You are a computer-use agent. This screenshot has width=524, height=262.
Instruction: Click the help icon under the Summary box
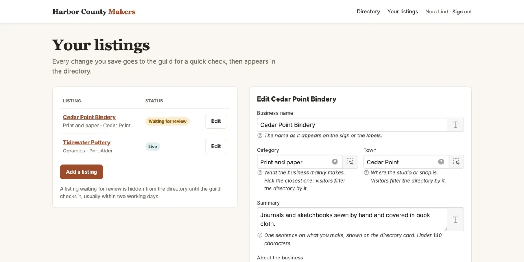point(260,235)
